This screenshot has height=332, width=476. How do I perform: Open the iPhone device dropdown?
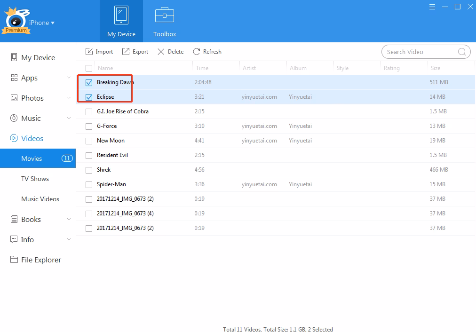(x=41, y=22)
